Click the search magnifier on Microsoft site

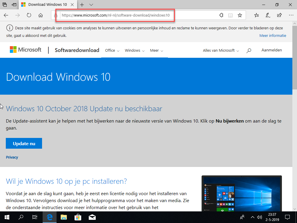(249, 51)
